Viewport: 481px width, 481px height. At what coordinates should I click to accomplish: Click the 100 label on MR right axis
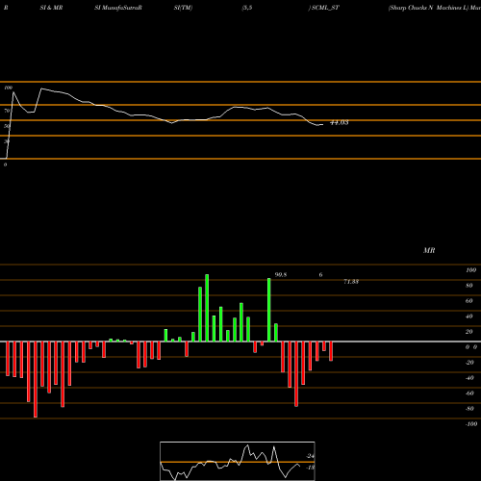coord(470,270)
